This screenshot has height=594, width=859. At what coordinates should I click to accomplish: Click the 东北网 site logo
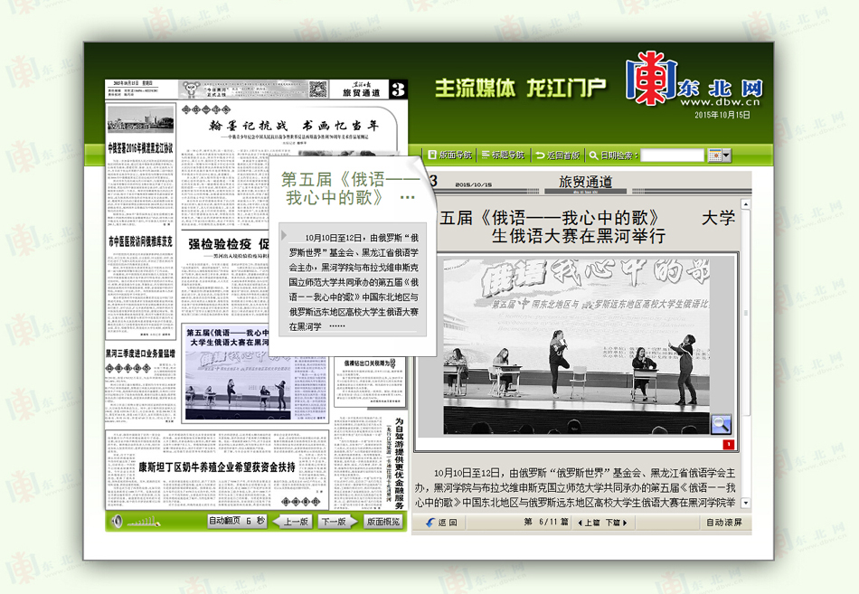694,86
